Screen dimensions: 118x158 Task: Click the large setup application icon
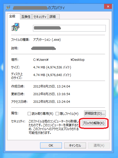point(15,27)
